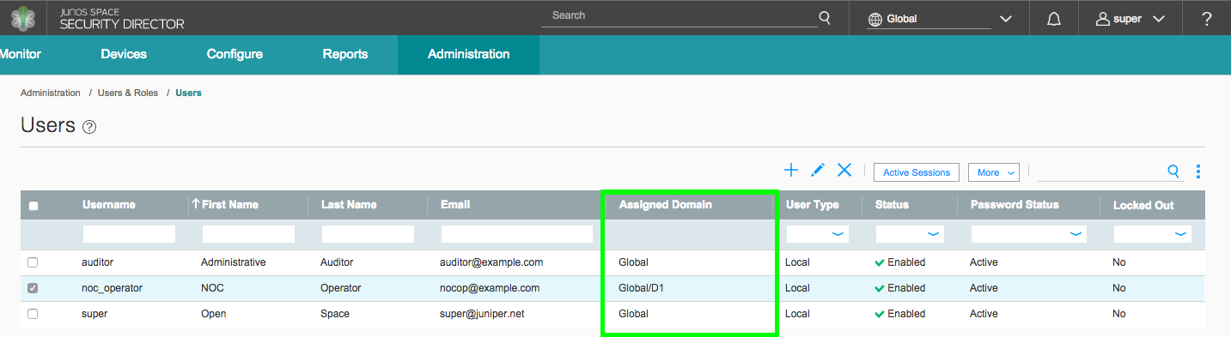This screenshot has height=337, width=1231.
Task: Sort by User Type column header
Action: click(x=813, y=205)
